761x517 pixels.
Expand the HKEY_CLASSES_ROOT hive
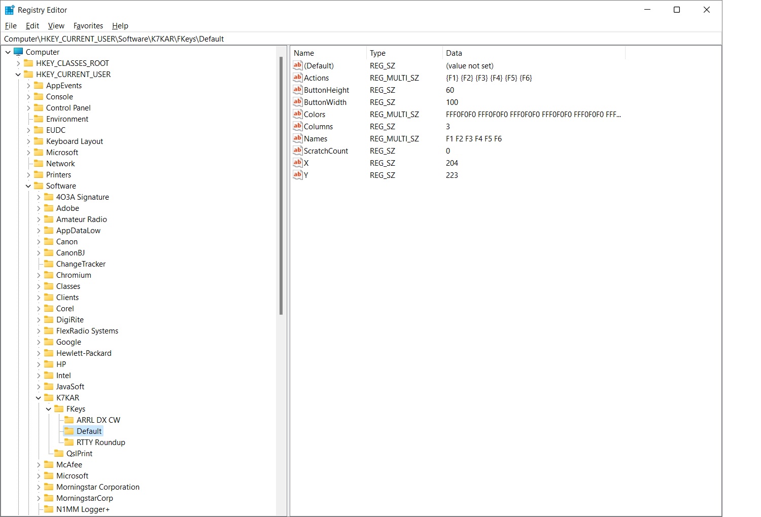pyautogui.click(x=18, y=63)
